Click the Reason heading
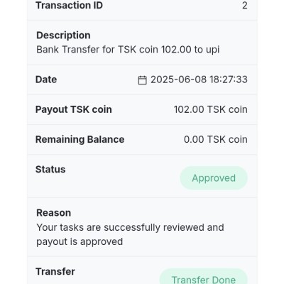Viewport: 284px width, 284px height. pyautogui.click(x=54, y=213)
